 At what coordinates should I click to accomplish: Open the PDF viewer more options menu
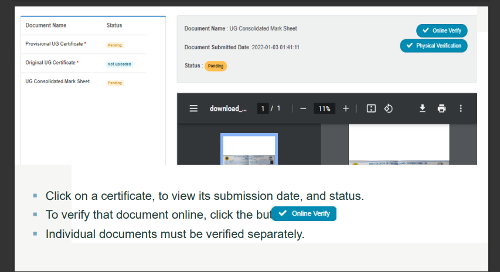(x=461, y=108)
